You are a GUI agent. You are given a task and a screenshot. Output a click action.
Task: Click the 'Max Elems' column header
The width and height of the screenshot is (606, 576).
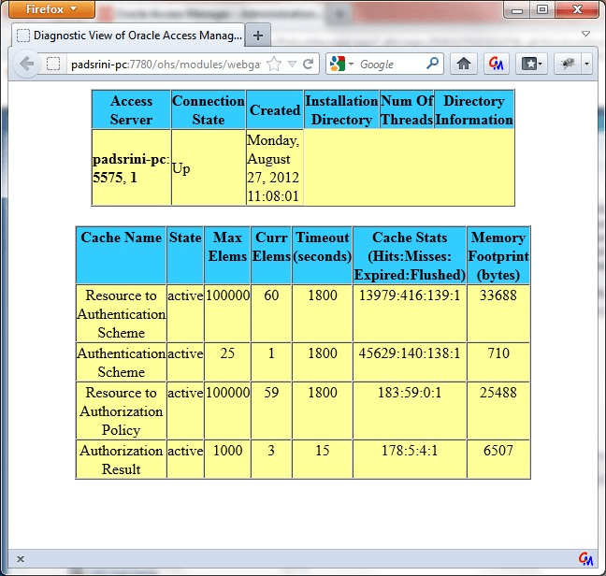coord(227,255)
